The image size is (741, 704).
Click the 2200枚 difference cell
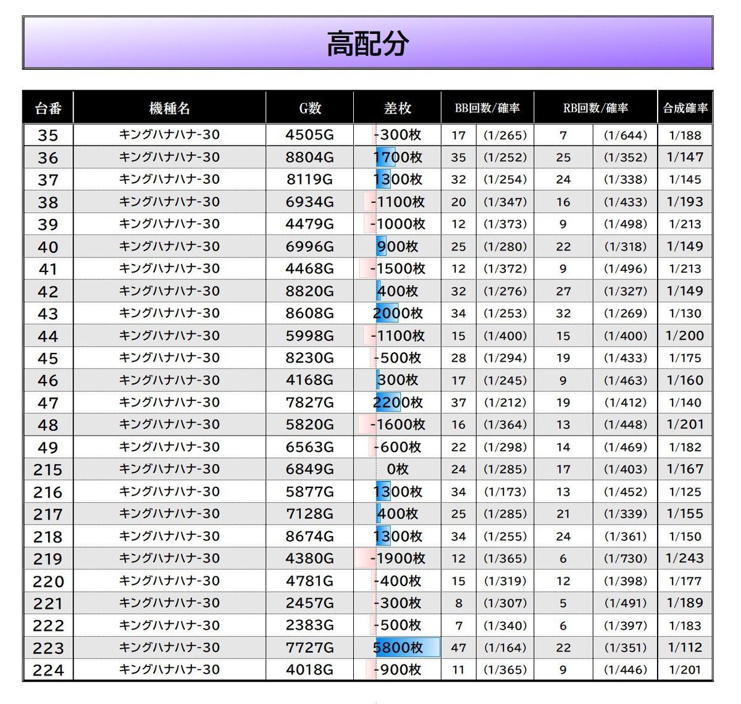click(398, 402)
